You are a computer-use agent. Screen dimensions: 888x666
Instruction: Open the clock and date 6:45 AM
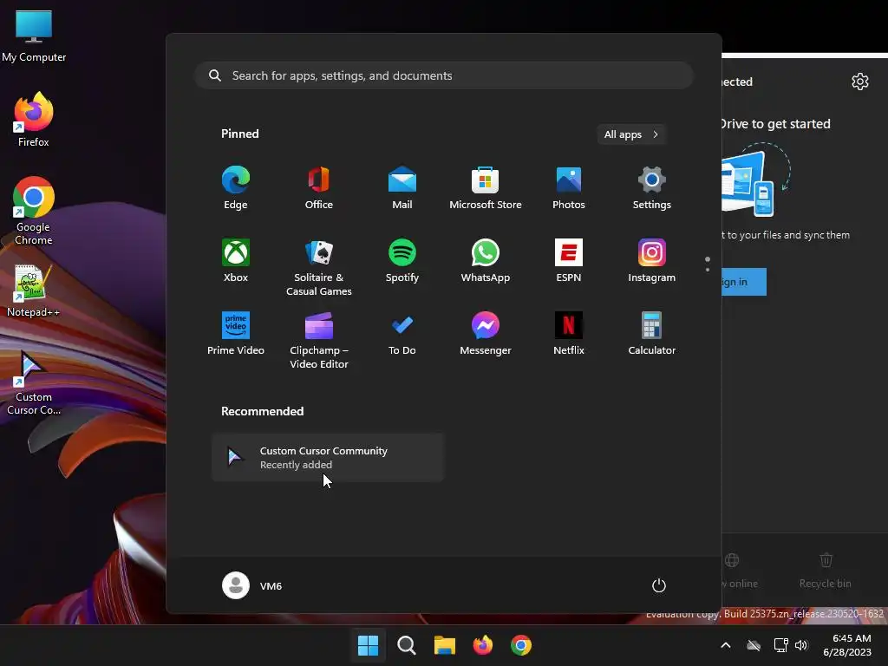(x=847, y=645)
